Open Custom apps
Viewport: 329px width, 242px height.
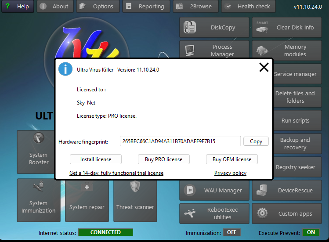pyautogui.click(x=287, y=213)
